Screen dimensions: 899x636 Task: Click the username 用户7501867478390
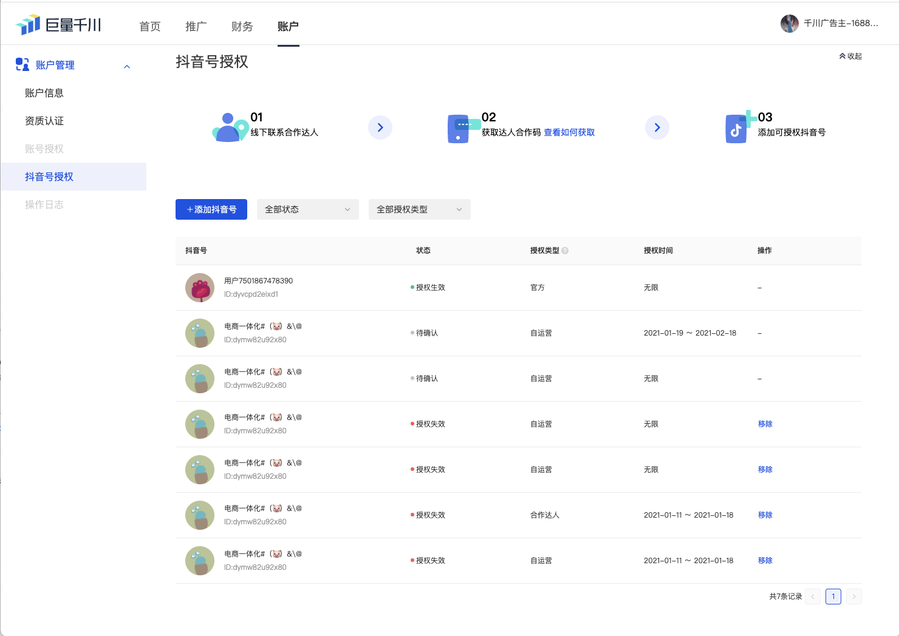coord(258,281)
